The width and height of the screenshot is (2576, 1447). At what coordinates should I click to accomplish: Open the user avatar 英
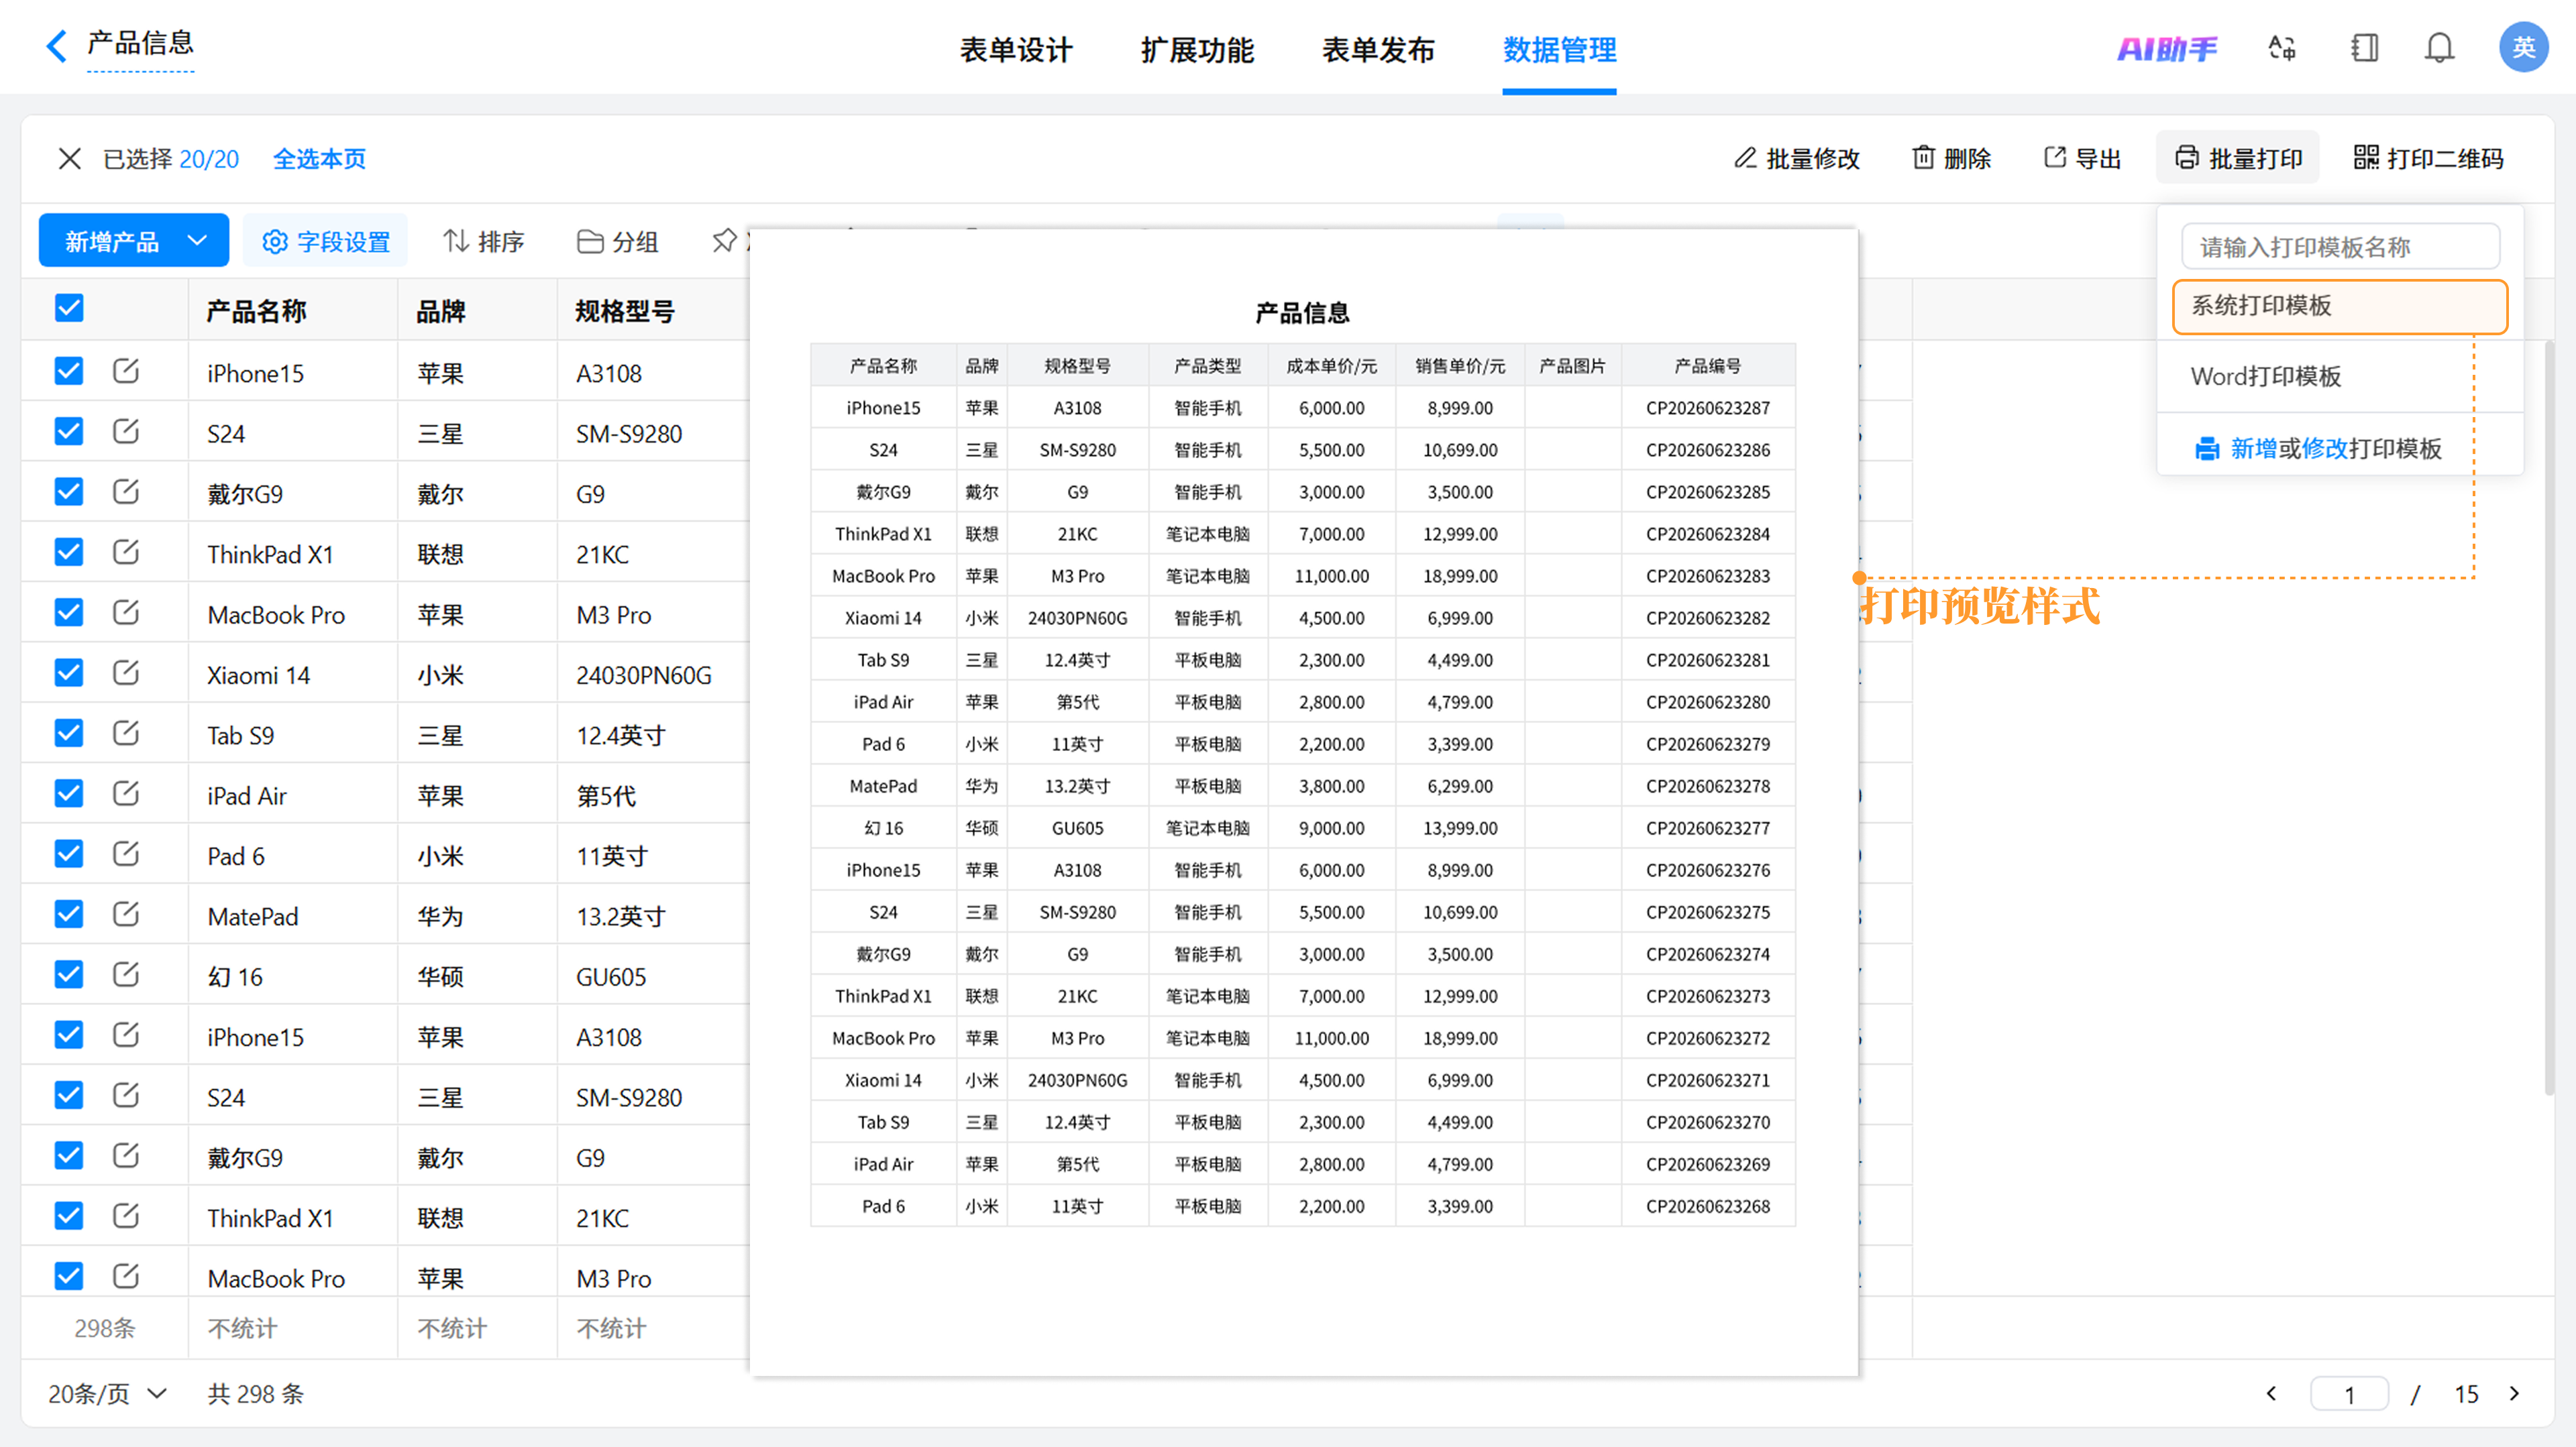point(2523,48)
